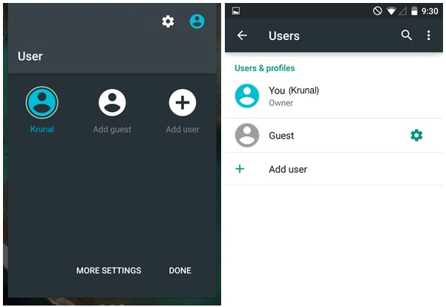Tap the gray Guest profile picture

(x=247, y=135)
